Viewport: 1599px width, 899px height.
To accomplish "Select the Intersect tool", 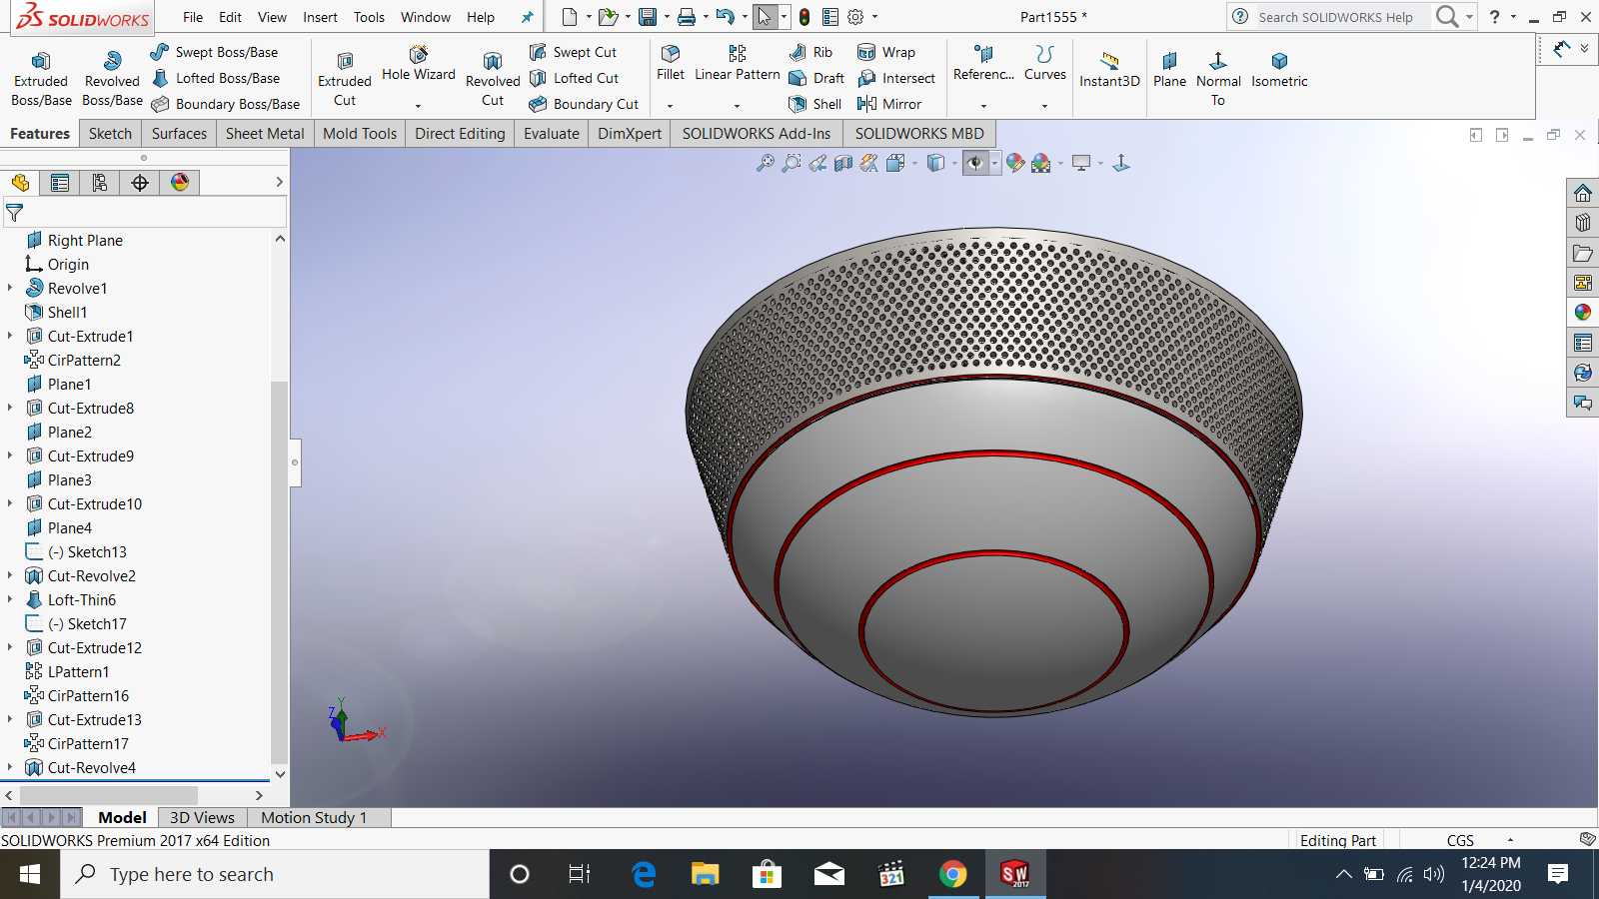I will 896,78.
